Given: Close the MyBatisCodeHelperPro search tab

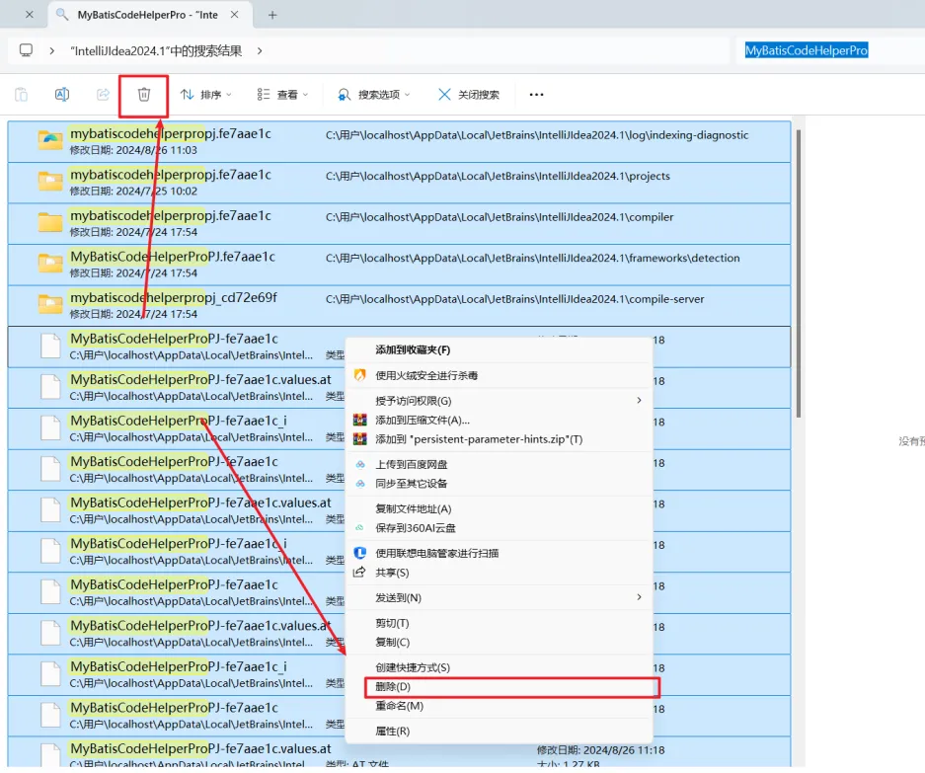Looking at the screenshot, I should click(234, 15).
